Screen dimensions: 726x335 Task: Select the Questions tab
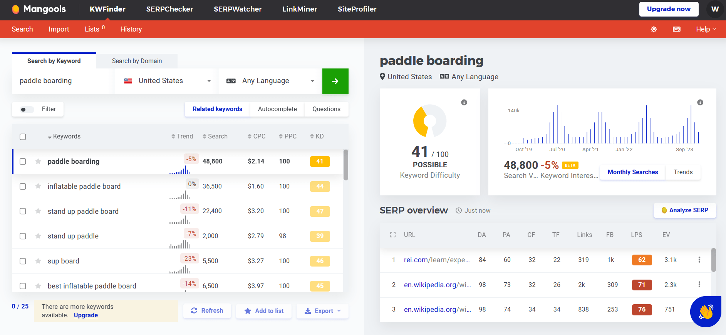pyautogui.click(x=326, y=109)
